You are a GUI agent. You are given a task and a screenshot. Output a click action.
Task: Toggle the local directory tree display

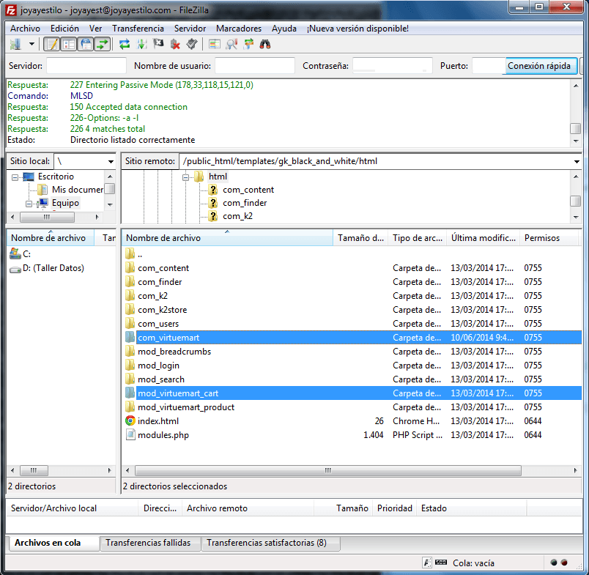[x=69, y=45]
